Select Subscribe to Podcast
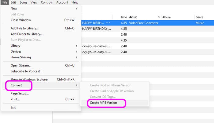 click(41, 71)
